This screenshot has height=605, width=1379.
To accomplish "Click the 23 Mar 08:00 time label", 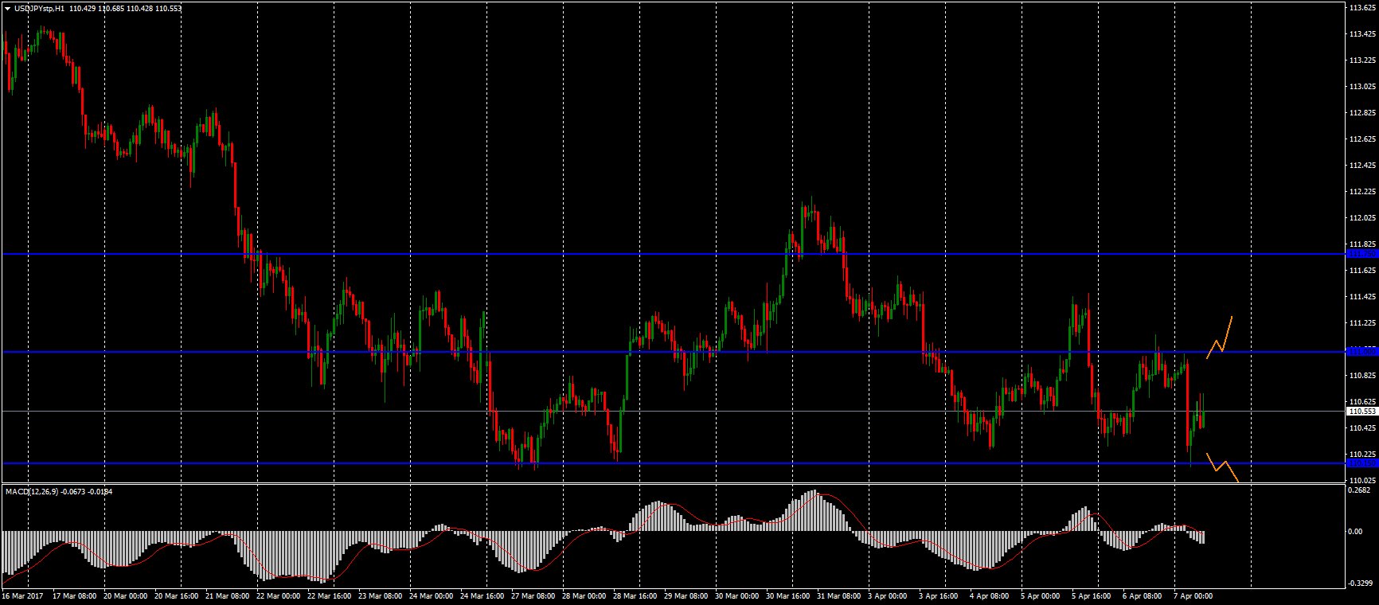I will tap(381, 595).
